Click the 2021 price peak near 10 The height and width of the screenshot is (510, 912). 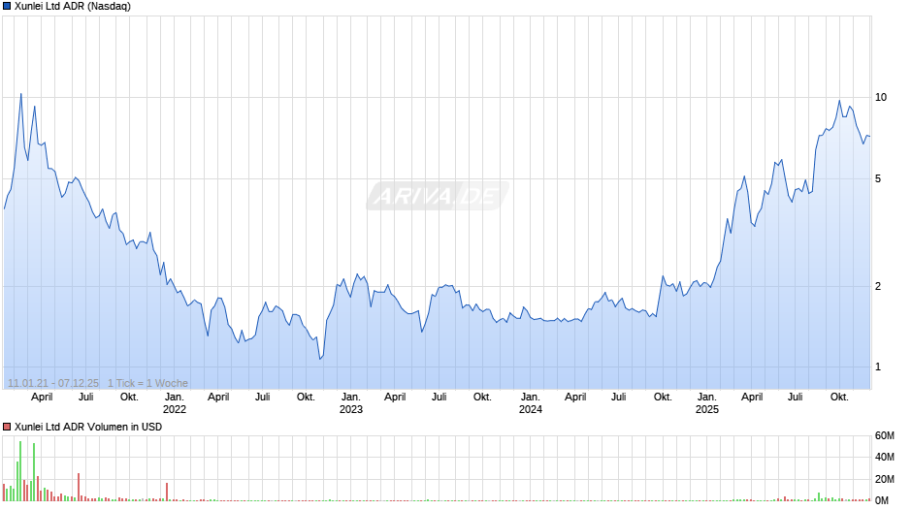coord(21,94)
